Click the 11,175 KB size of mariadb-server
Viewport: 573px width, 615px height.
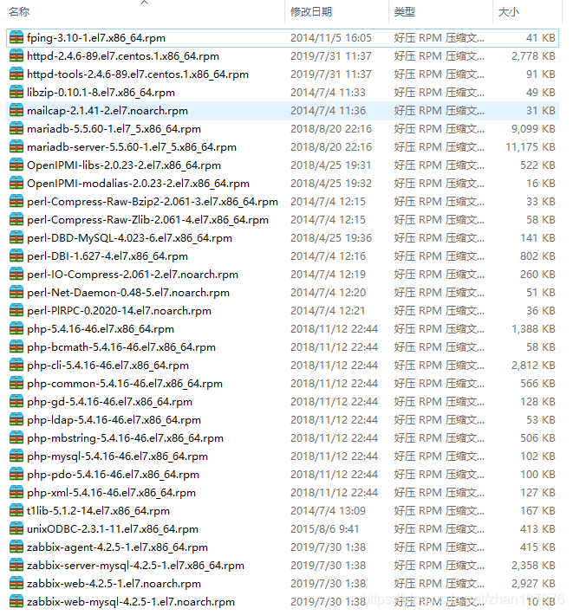click(x=531, y=146)
